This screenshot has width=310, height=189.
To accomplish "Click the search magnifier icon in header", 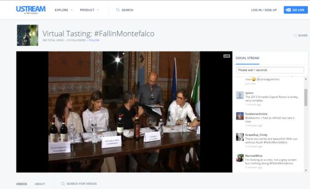I will (118, 10).
